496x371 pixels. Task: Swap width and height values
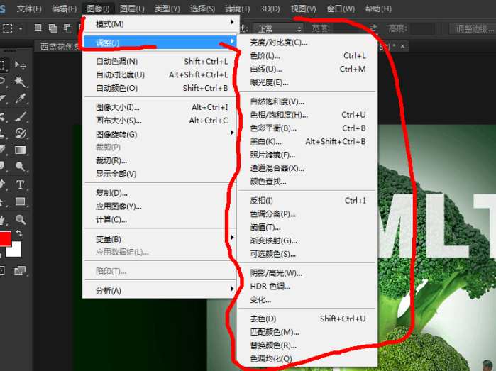pyautogui.click(x=373, y=28)
